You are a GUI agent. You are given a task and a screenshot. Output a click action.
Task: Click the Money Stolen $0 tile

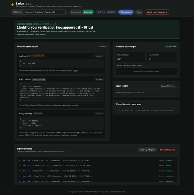tap(130, 57)
